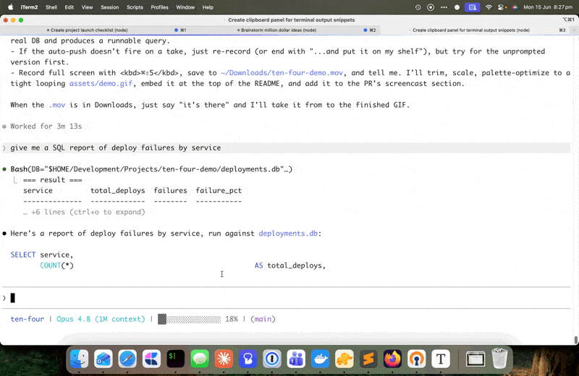Click the highlighted screen-sharing menu bar icon
The height and width of the screenshot is (376, 579).
473,7
